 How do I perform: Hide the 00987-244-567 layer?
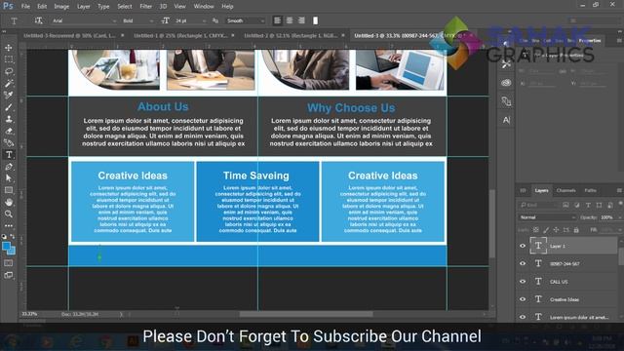[x=523, y=263]
